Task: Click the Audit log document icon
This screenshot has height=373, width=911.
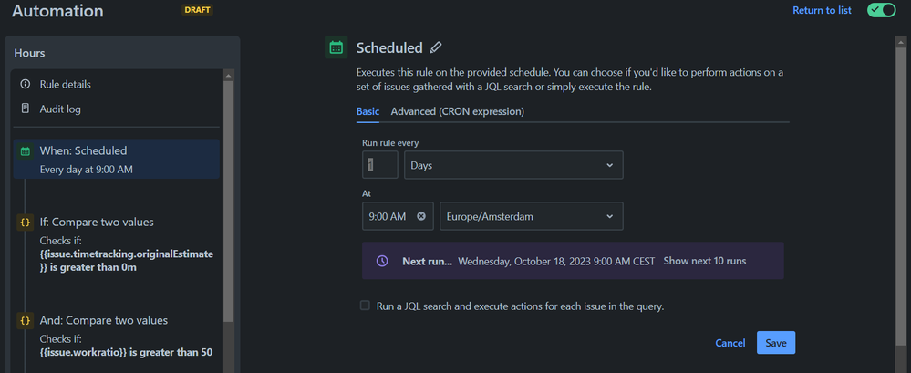Action: coord(25,109)
